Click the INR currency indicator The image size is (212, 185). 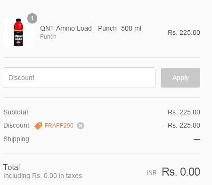pos(152,173)
